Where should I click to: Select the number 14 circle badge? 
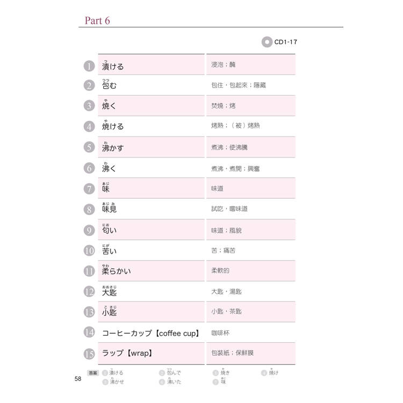(x=89, y=333)
